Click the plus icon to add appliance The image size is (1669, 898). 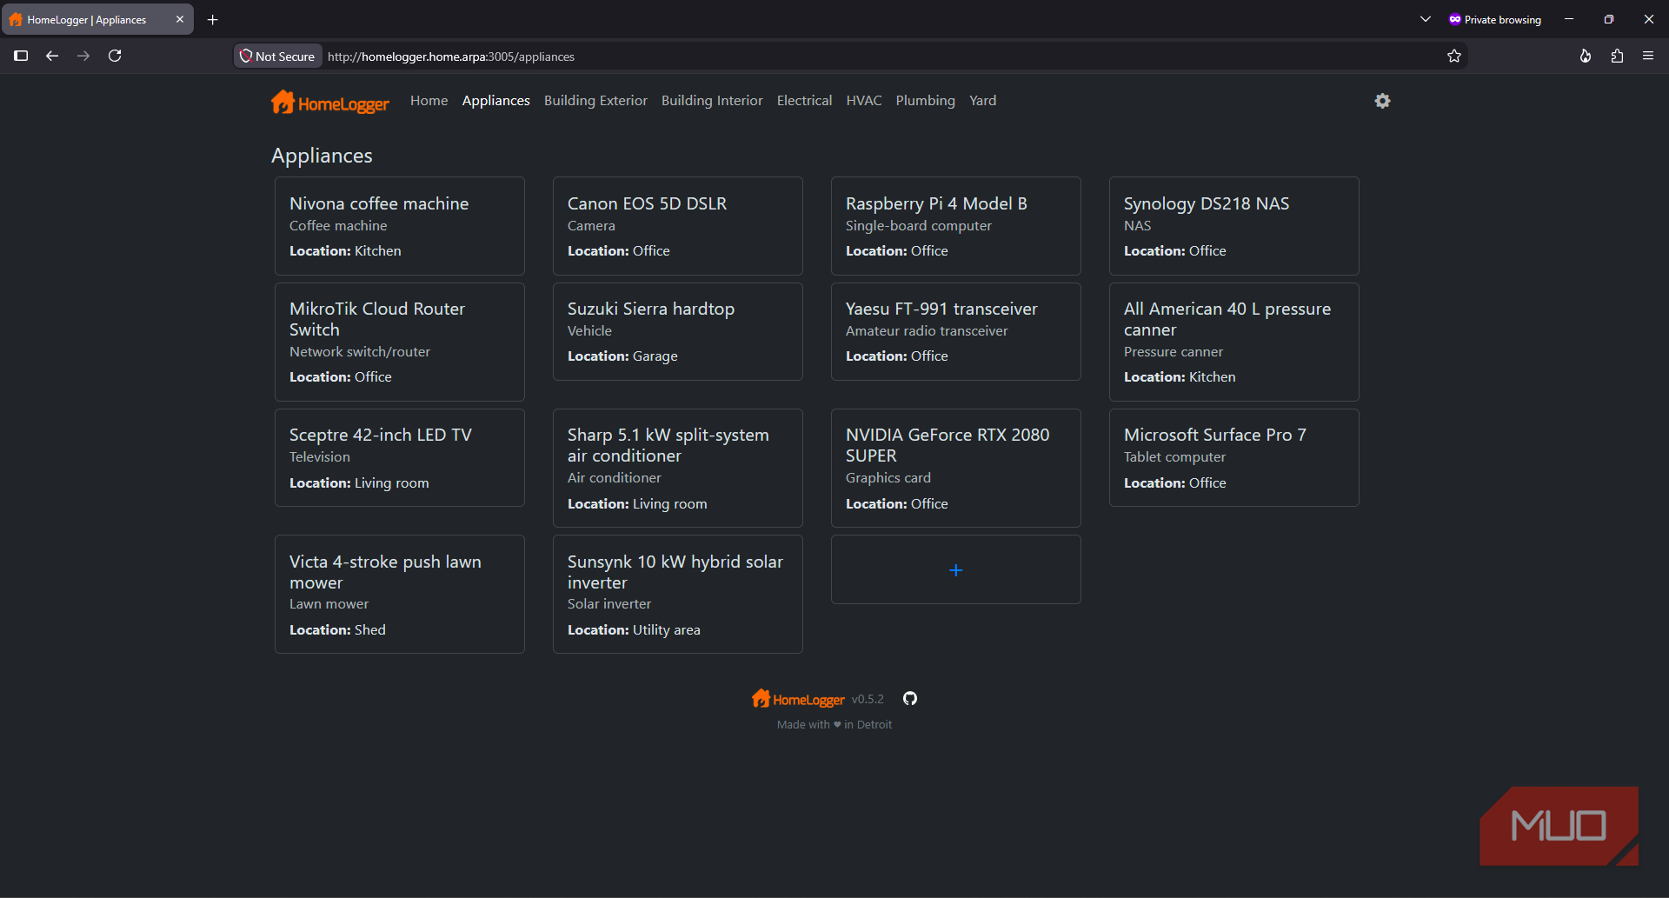click(x=955, y=569)
